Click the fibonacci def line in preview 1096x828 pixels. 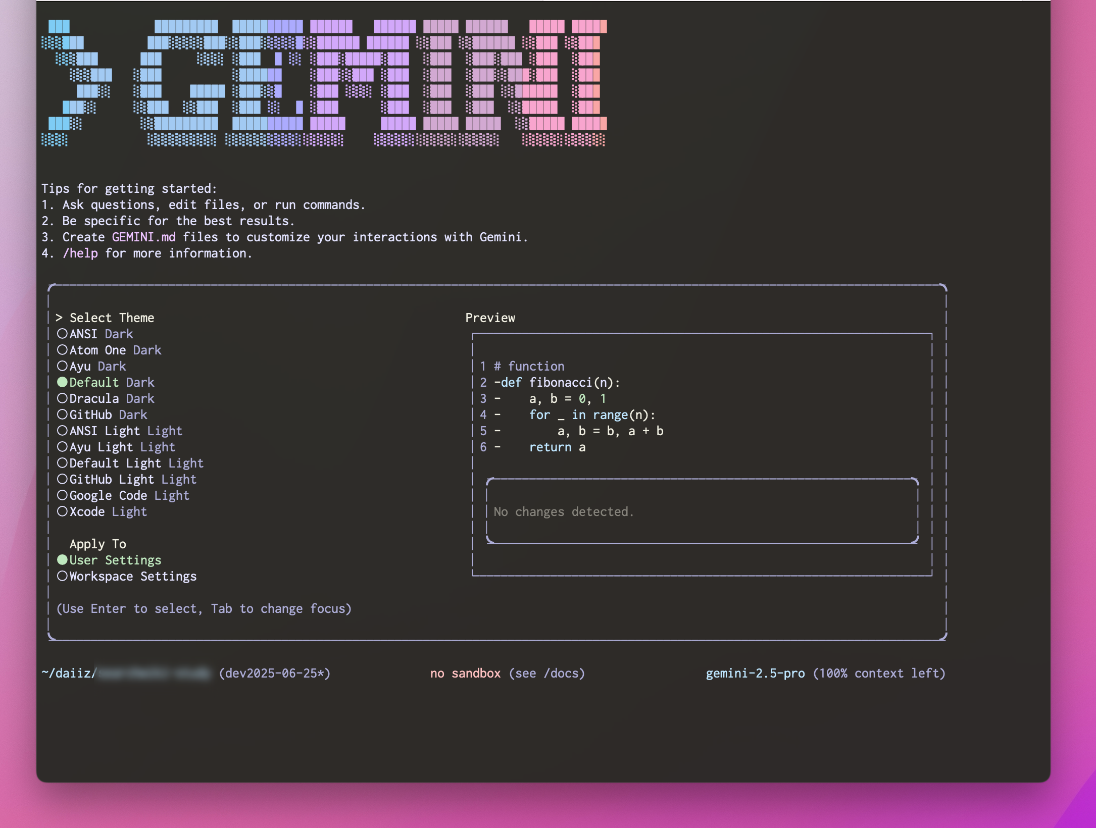(x=561, y=382)
